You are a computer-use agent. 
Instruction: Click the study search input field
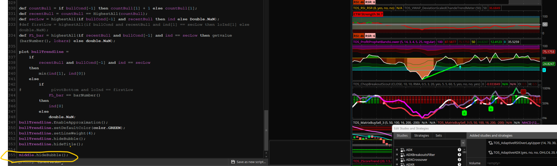coord(427,143)
